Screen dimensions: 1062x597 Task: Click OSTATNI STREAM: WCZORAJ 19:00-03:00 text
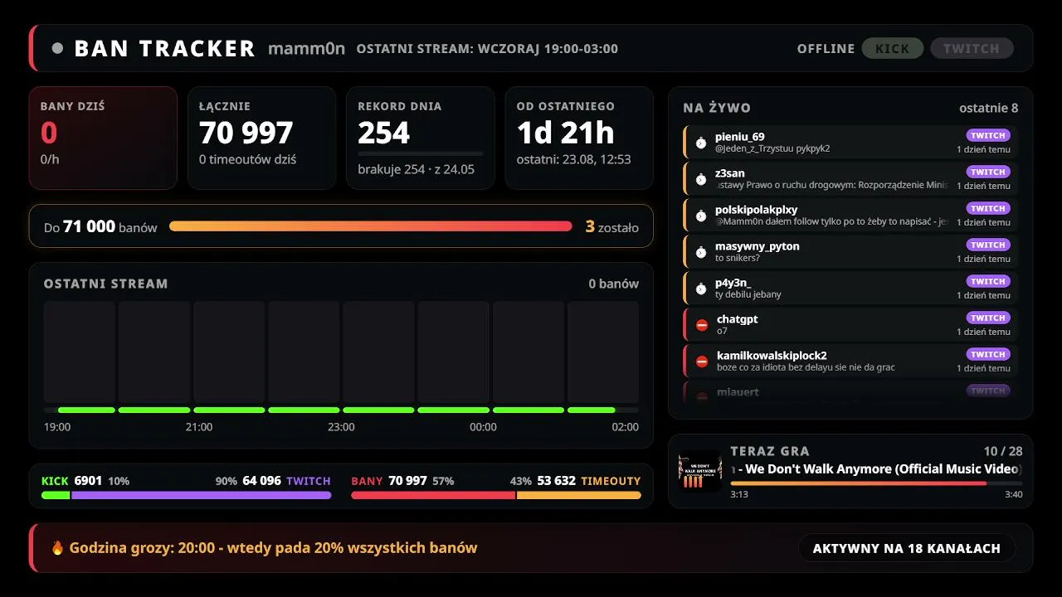[487, 48]
